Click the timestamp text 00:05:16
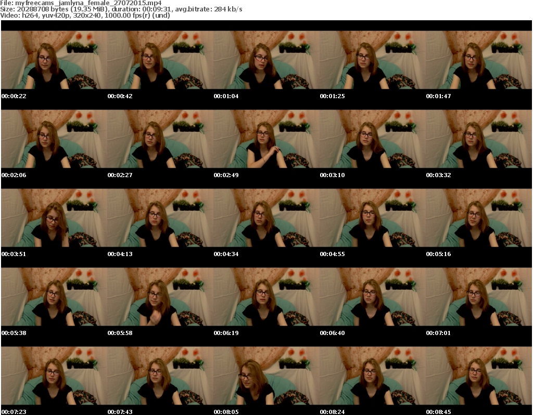The image size is (533, 415). click(x=438, y=254)
